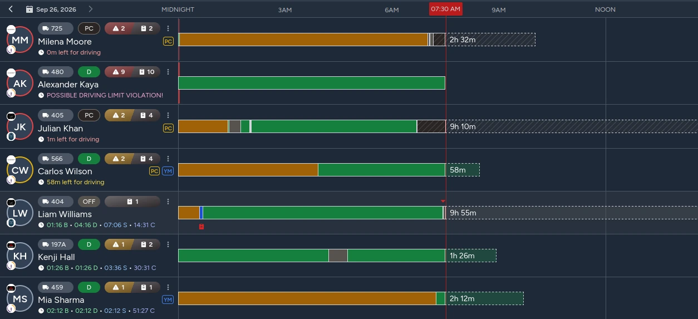
Task: Click the OFF status pill for Liam Williams
Action: click(x=89, y=202)
